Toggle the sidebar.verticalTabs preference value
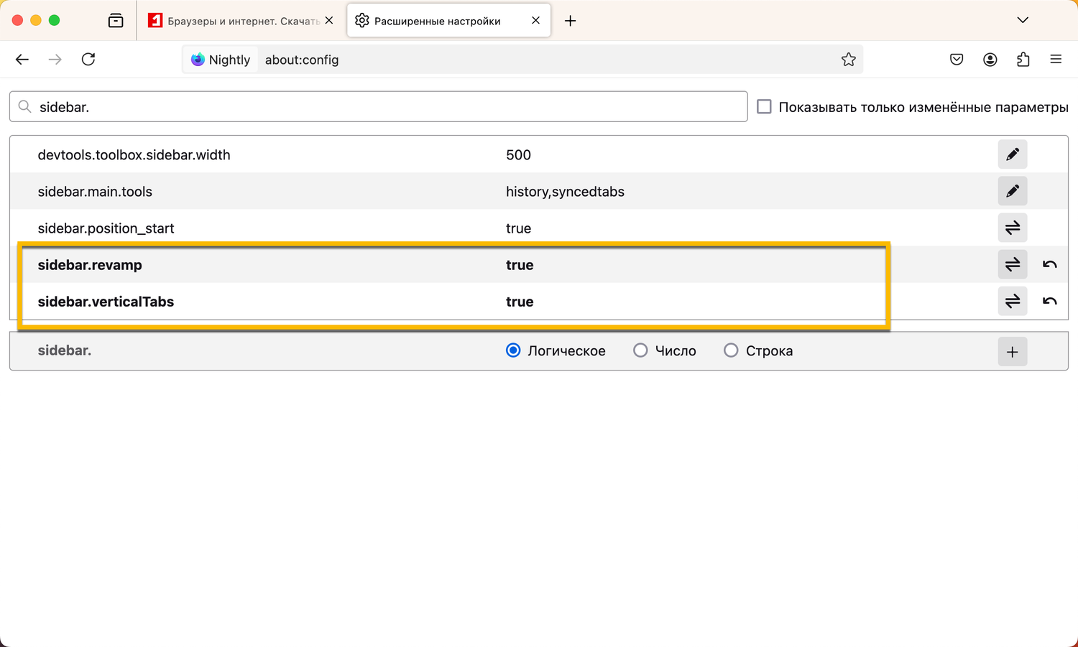 click(1012, 302)
